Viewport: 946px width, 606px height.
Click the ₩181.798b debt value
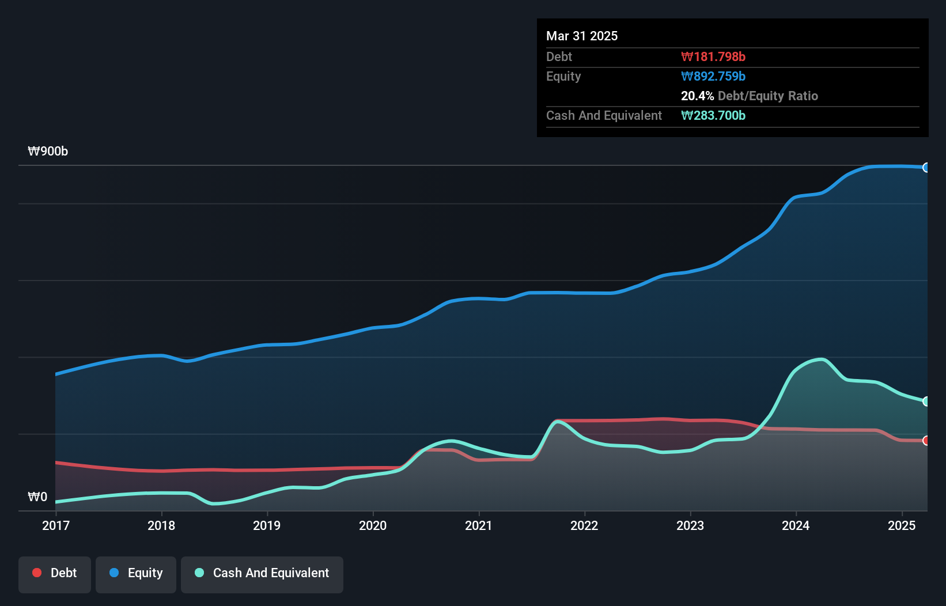point(713,56)
